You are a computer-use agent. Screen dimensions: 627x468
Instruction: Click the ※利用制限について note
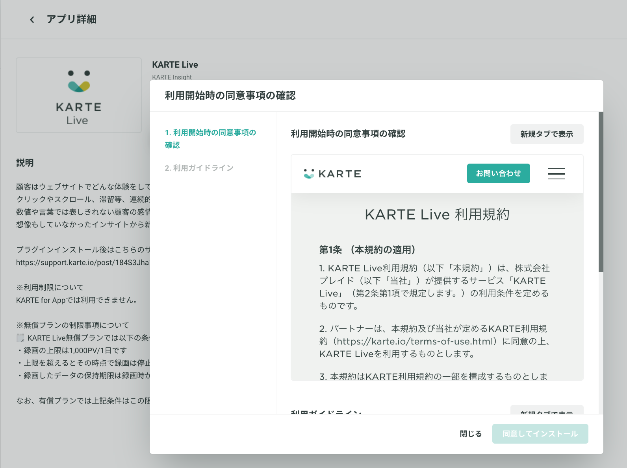[x=50, y=287]
